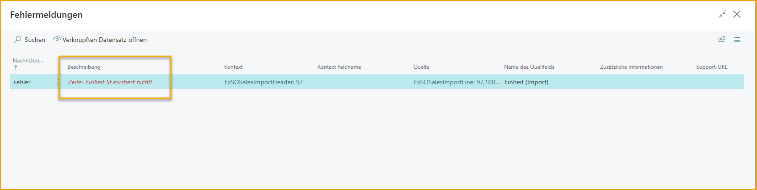Close the Fehlermeldungen dialog
The width and height of the screenshot is (757, 190).
pyautogui.click(x=737, y=14)
